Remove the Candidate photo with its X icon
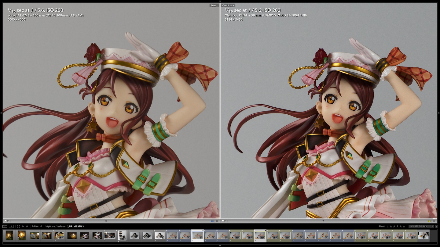The height and width of the screenshot is (247, 440). coord(434,221)
